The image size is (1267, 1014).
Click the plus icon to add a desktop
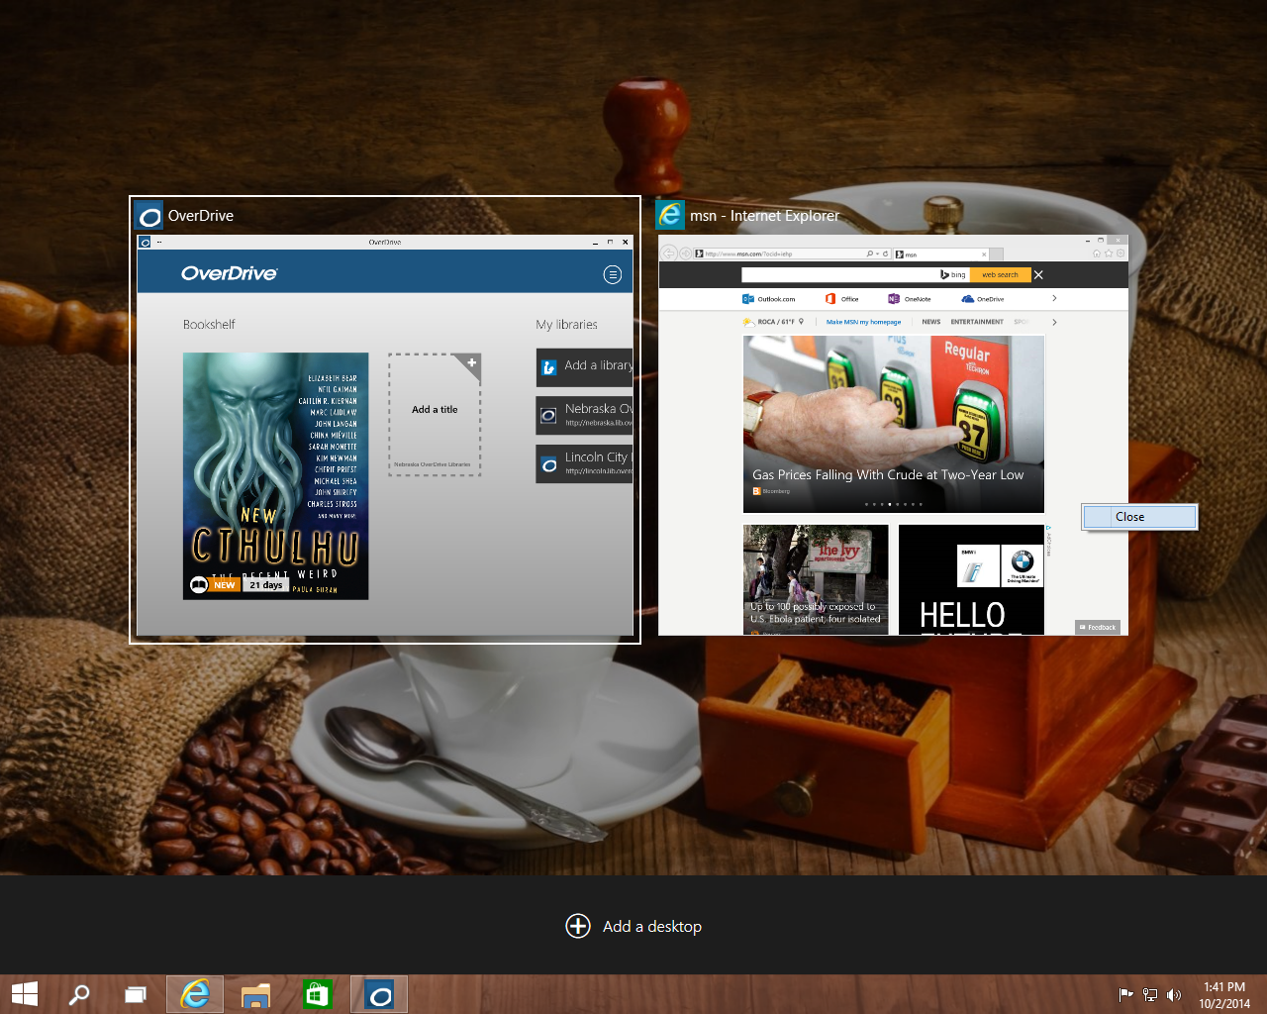(x=578, y=926)
